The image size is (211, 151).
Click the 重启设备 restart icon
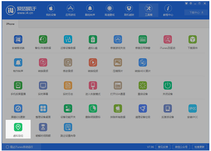[143, 85]
